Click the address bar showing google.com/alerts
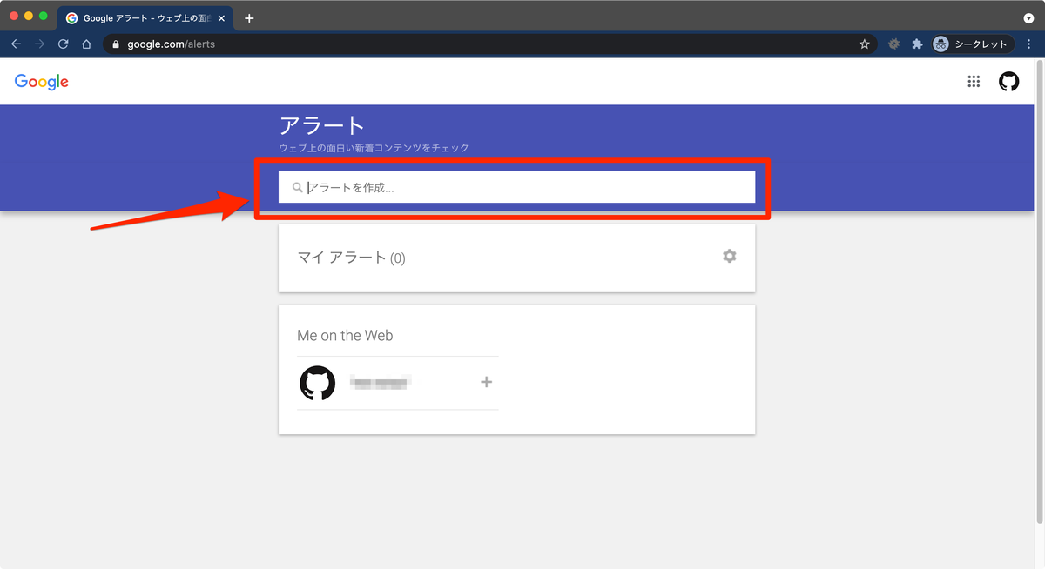 pos(488,44)
